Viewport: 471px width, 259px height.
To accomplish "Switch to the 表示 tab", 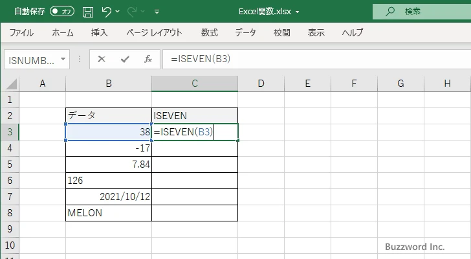I will [316, 32].
